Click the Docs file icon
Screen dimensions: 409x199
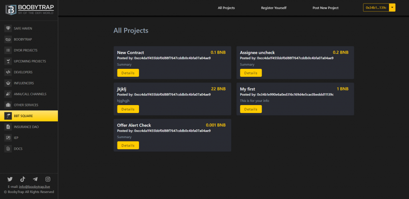[8, 149]
